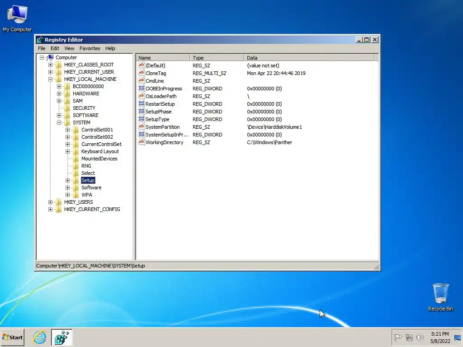Click the Action Center flag tray icon

(x=398, y=337)
